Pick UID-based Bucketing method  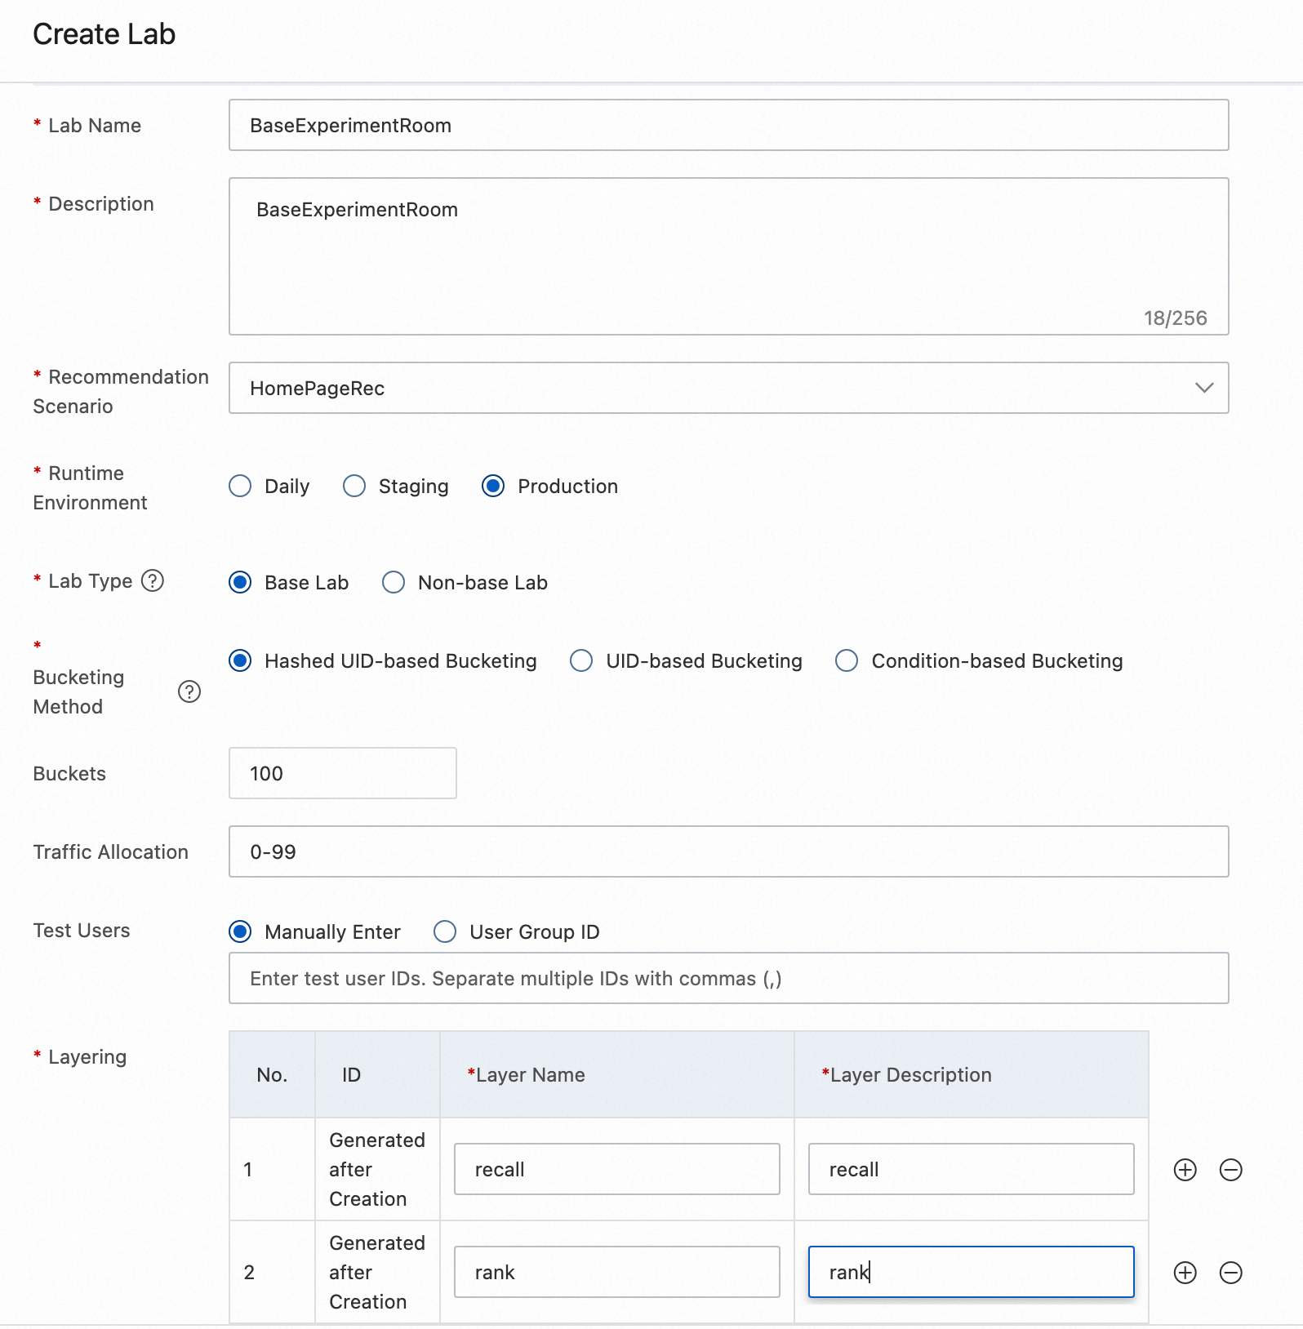click(x=581, y=661)
